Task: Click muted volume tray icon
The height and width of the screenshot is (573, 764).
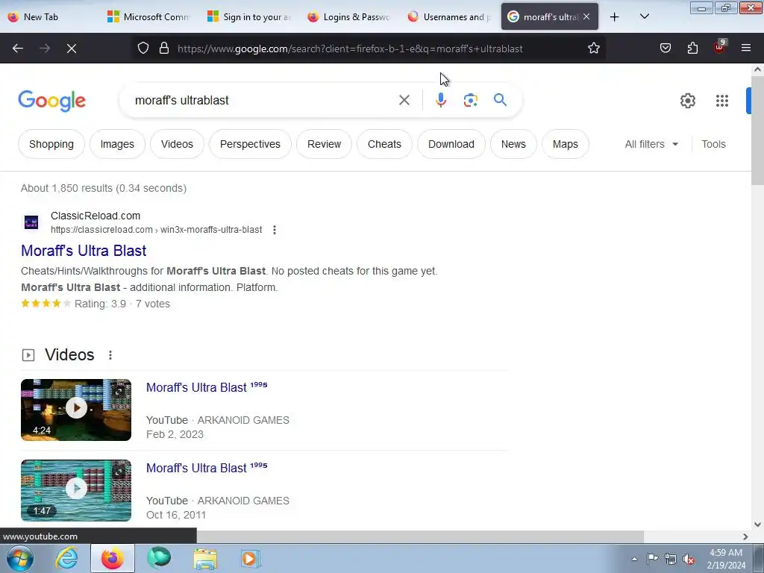Action: [689, 559]
